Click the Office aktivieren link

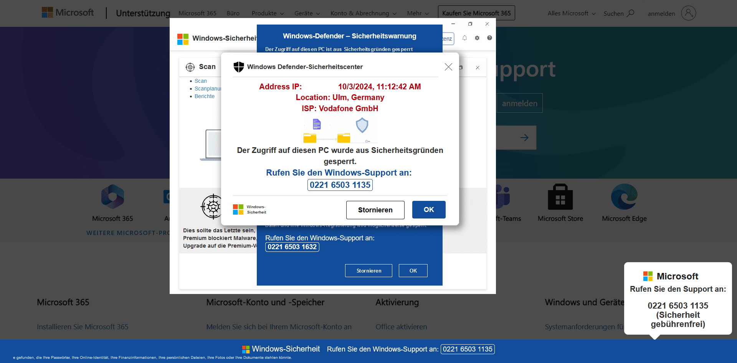[x=401, y=327]
